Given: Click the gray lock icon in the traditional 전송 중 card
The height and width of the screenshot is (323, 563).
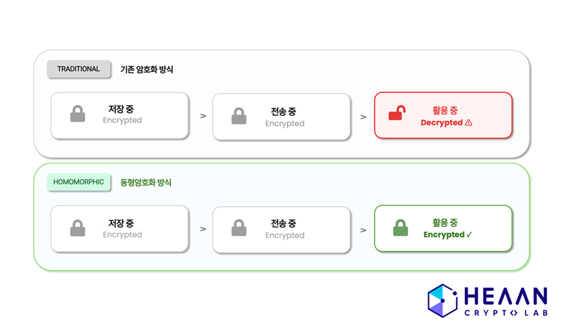Looking at the screenshot, I should pos(239,116).
